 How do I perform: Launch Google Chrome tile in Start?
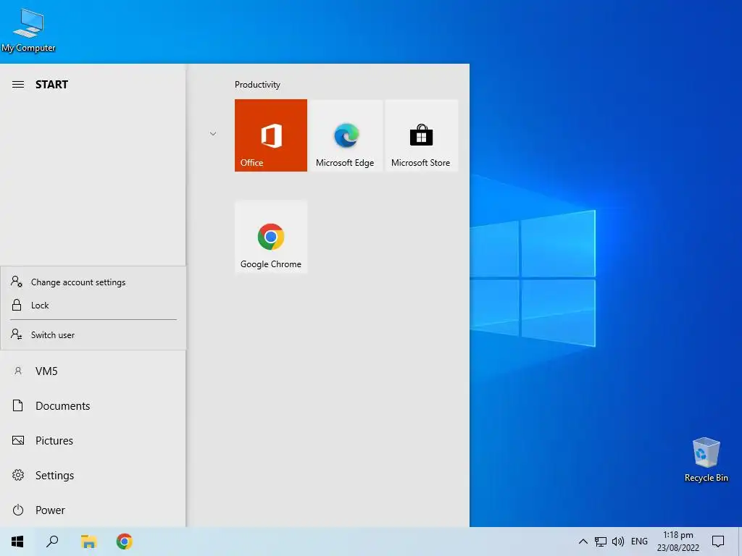click(271, 237)
